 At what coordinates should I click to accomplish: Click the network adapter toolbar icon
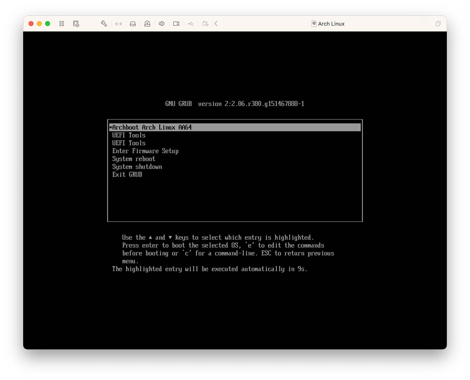118,24
